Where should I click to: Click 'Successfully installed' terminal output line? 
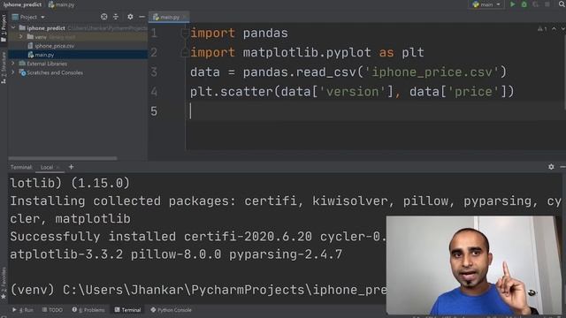pos(198,237)
